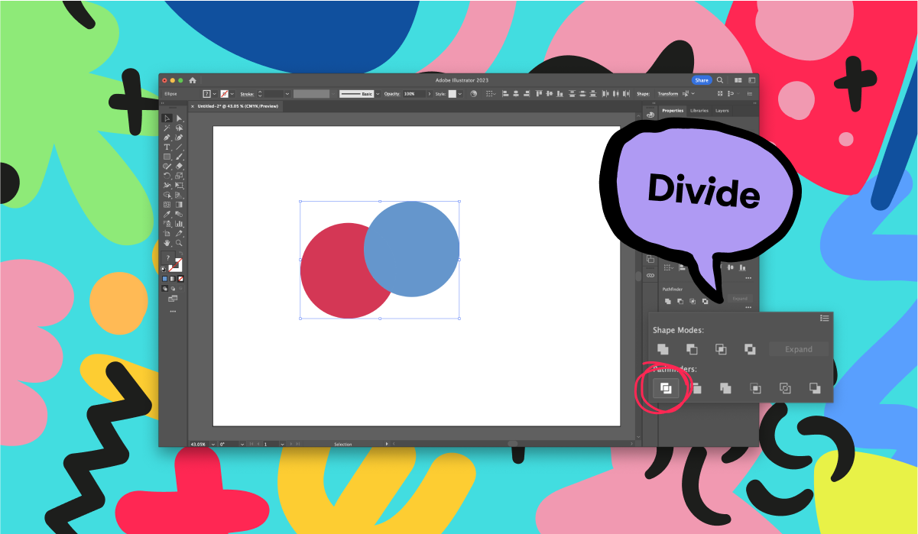918x534 pixels.
Task: Choose the Eyedropper tool
Action: (167, 214)
